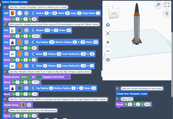The height and width of the screenshot is (119, 173).
Task: Edit the cylinder Radius value 8
Action: pos(47,13)
